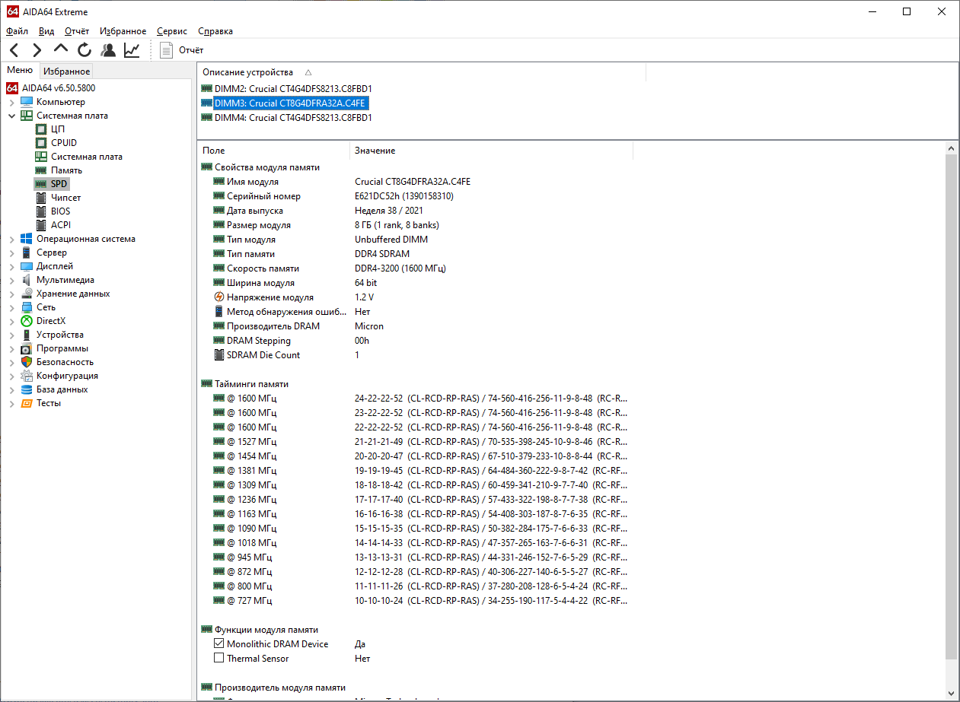Click the Forward navigation arrow
This screenshot has height=702, width=960.
[37, 50]
